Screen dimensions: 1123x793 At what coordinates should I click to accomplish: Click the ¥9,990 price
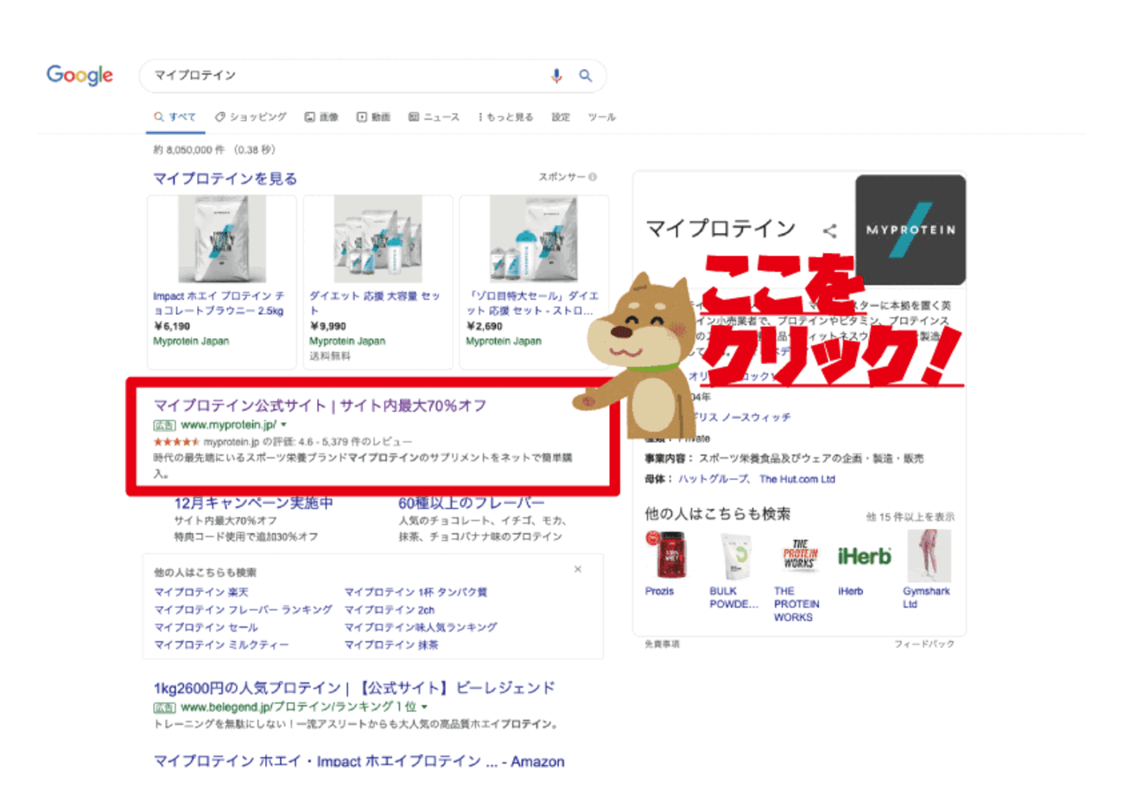tap(327, 327)
